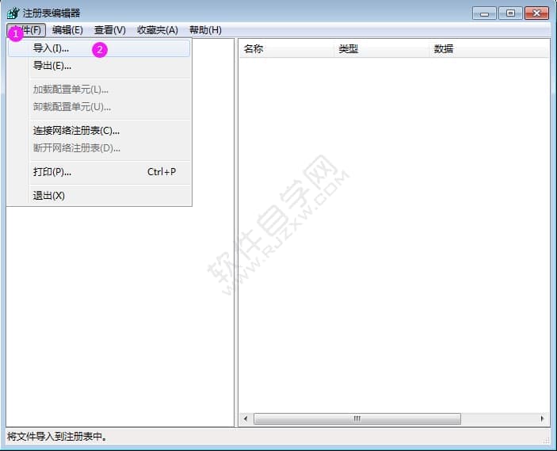Select the 导出(E)... menu entry
Image resolution: width=557 pixels, height=451 pixels.
click(x=52, y=66)
